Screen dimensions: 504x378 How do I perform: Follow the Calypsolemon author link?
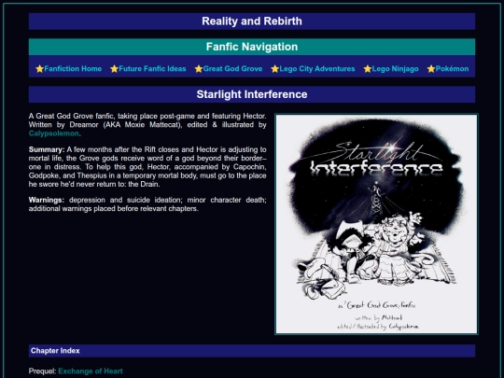point(54,133)
